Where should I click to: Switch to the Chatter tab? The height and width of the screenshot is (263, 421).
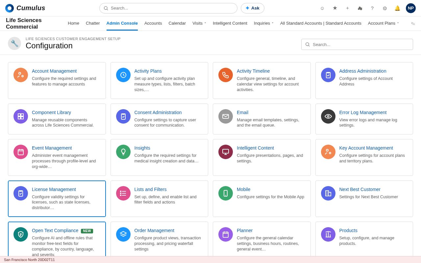coord(93,23)
